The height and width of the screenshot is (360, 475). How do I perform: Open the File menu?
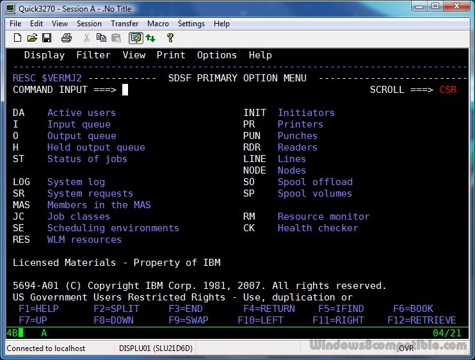(15, 24)
